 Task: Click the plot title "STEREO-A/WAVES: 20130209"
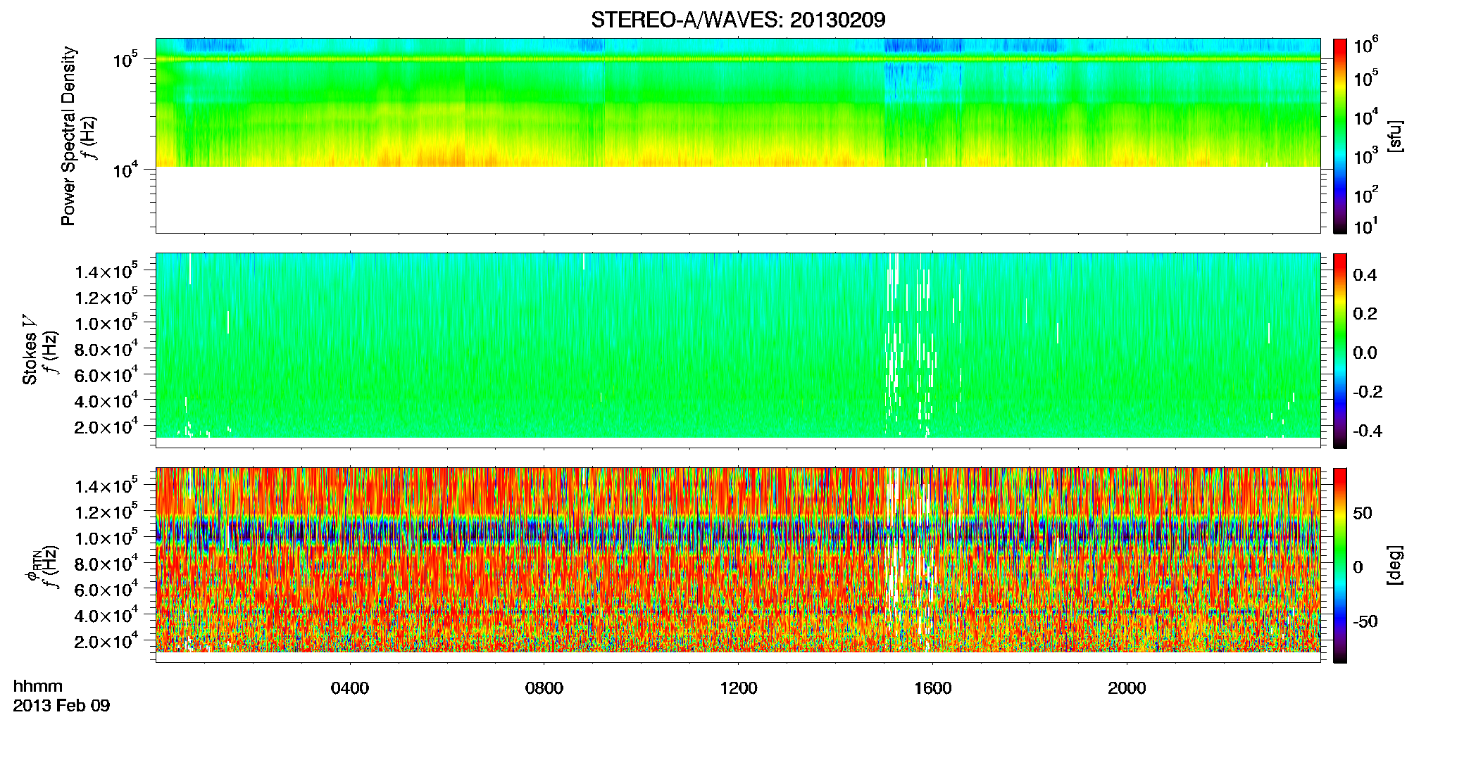coord(738,20)
